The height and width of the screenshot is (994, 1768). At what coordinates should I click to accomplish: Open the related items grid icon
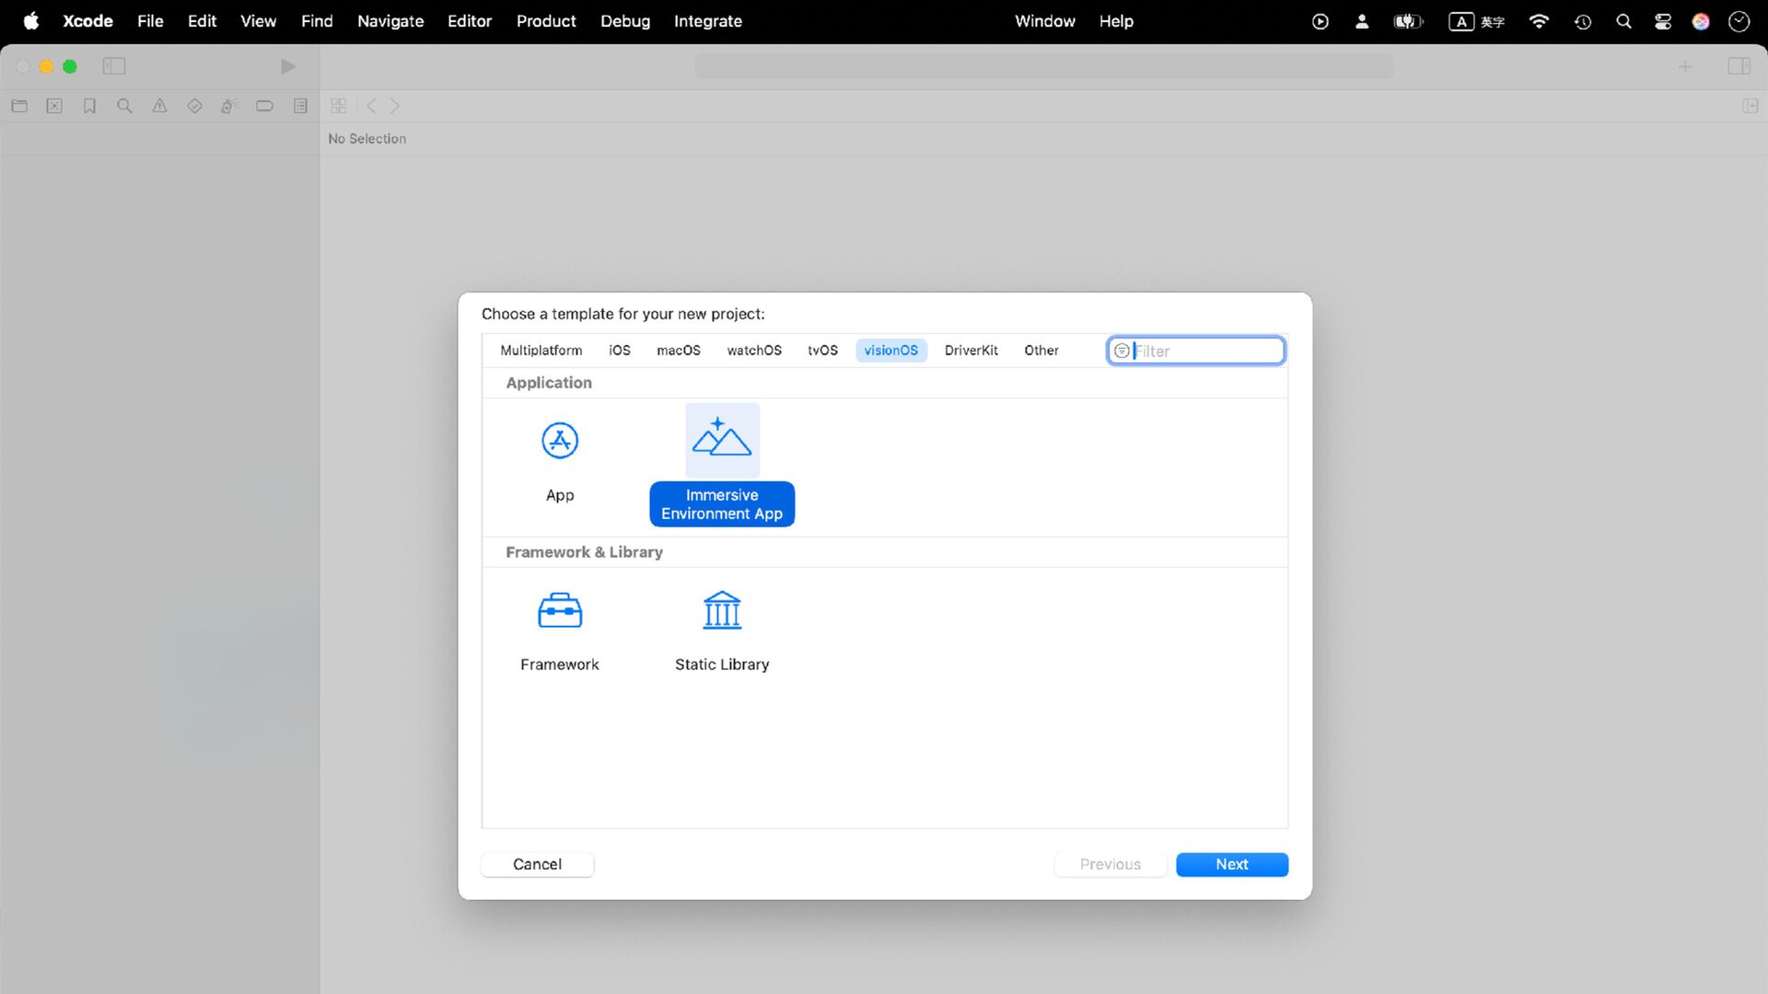(x=338, y=106)
